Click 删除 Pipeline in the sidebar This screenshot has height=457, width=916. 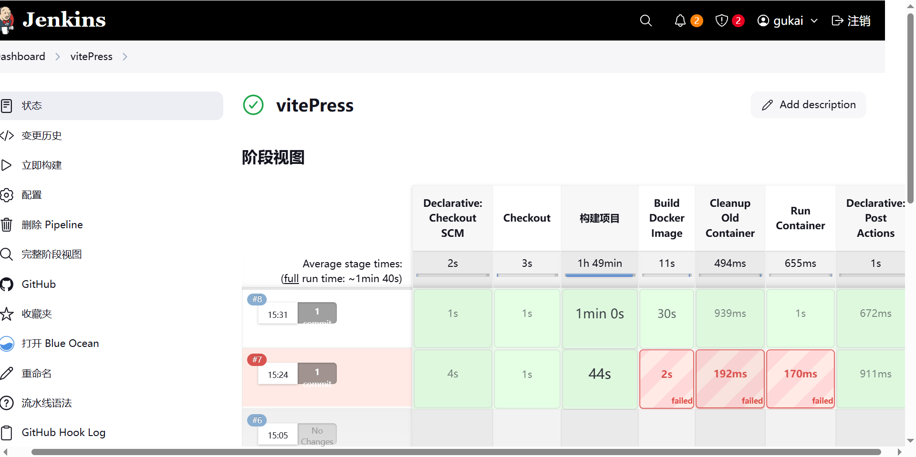pyautogui.click(x=52, y=224)
